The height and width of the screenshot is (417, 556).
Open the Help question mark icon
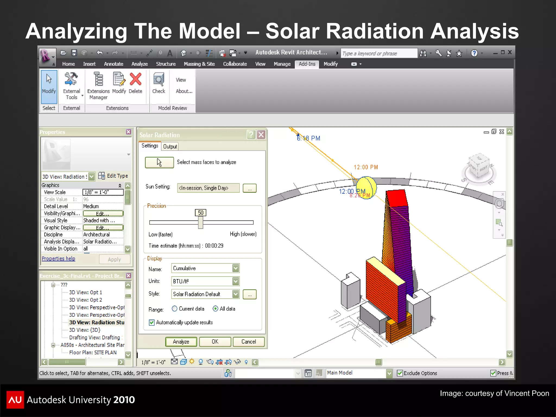coord(474,53)
